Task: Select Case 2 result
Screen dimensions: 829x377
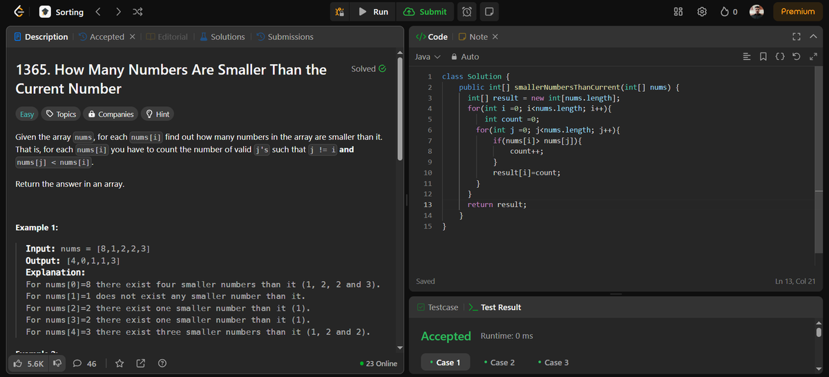Action: pyautogui.click(x=499, y=362)
